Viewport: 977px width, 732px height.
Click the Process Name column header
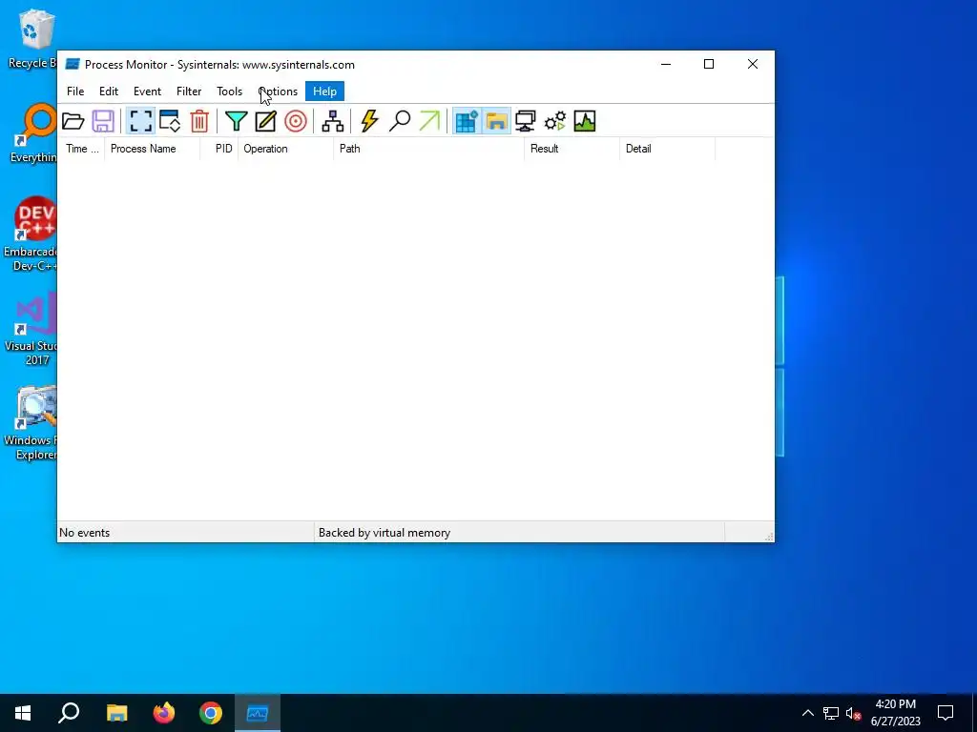point(152,149)
